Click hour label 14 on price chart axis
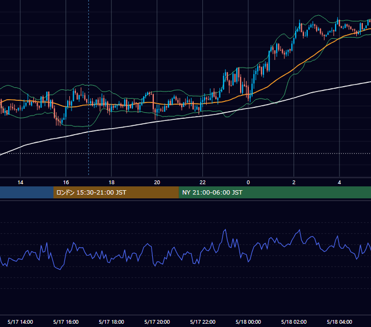This screenshot has height=327, width=371. tap(20, 183)
